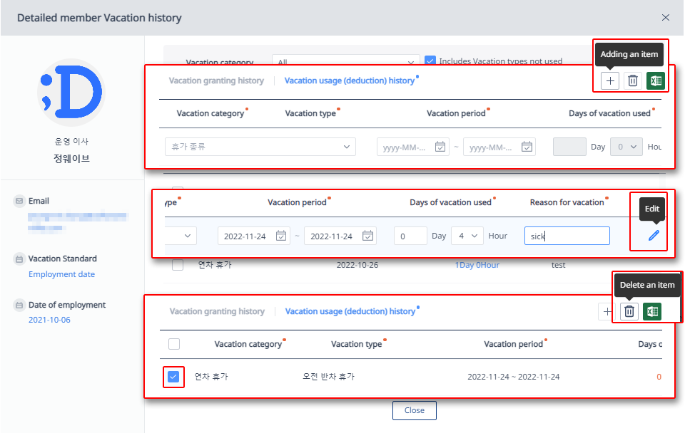Viewport: 685px width, 433px height.
Task: Click the Adding an item plus icon
Action: 609,80
